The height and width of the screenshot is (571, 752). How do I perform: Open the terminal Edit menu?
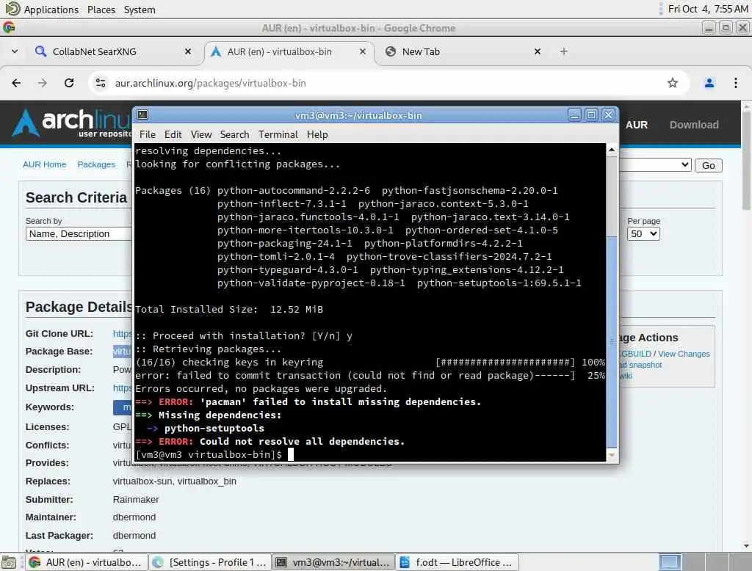point(173,135)
